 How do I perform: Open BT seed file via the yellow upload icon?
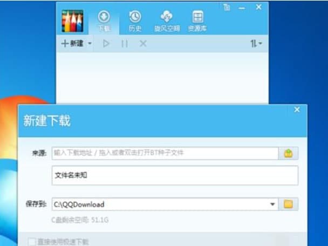coord(288,153)
